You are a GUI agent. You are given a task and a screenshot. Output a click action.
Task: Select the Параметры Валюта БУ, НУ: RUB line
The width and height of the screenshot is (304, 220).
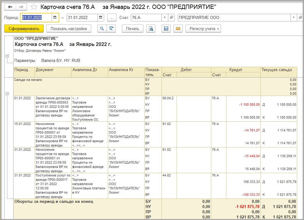[47, 61]
